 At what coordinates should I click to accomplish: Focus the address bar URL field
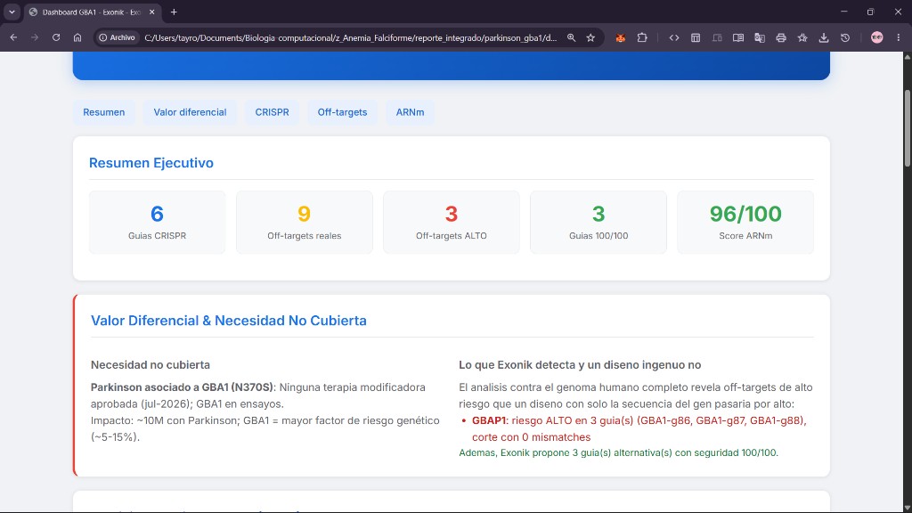coord(350,37)
